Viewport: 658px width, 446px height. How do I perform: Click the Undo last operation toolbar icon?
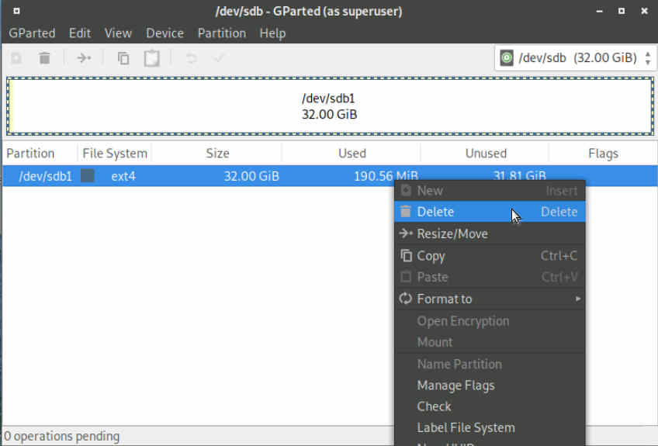(x=192, y=58)
